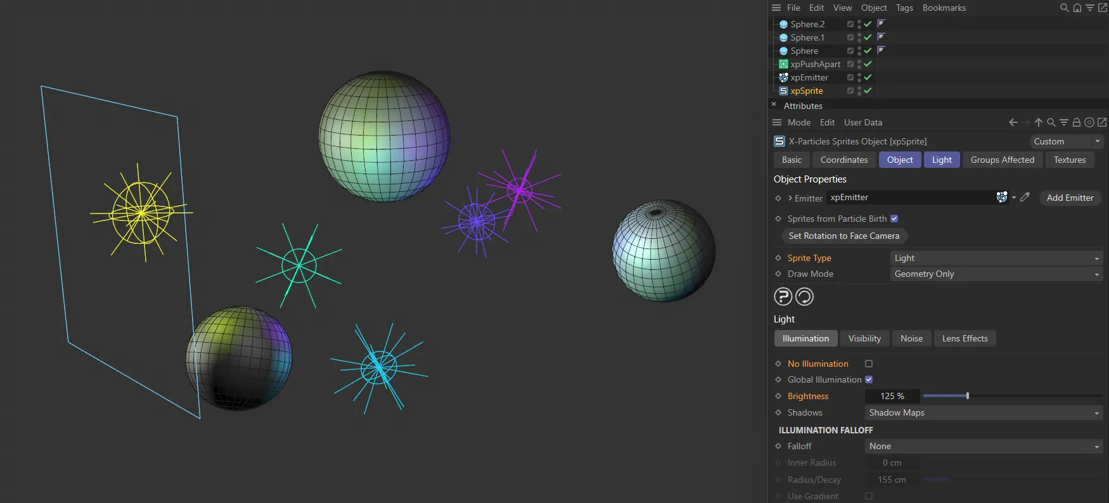This screenshot has height=503, width=1109.
Task: Select the Noise light tab
Action: [911, 338]
